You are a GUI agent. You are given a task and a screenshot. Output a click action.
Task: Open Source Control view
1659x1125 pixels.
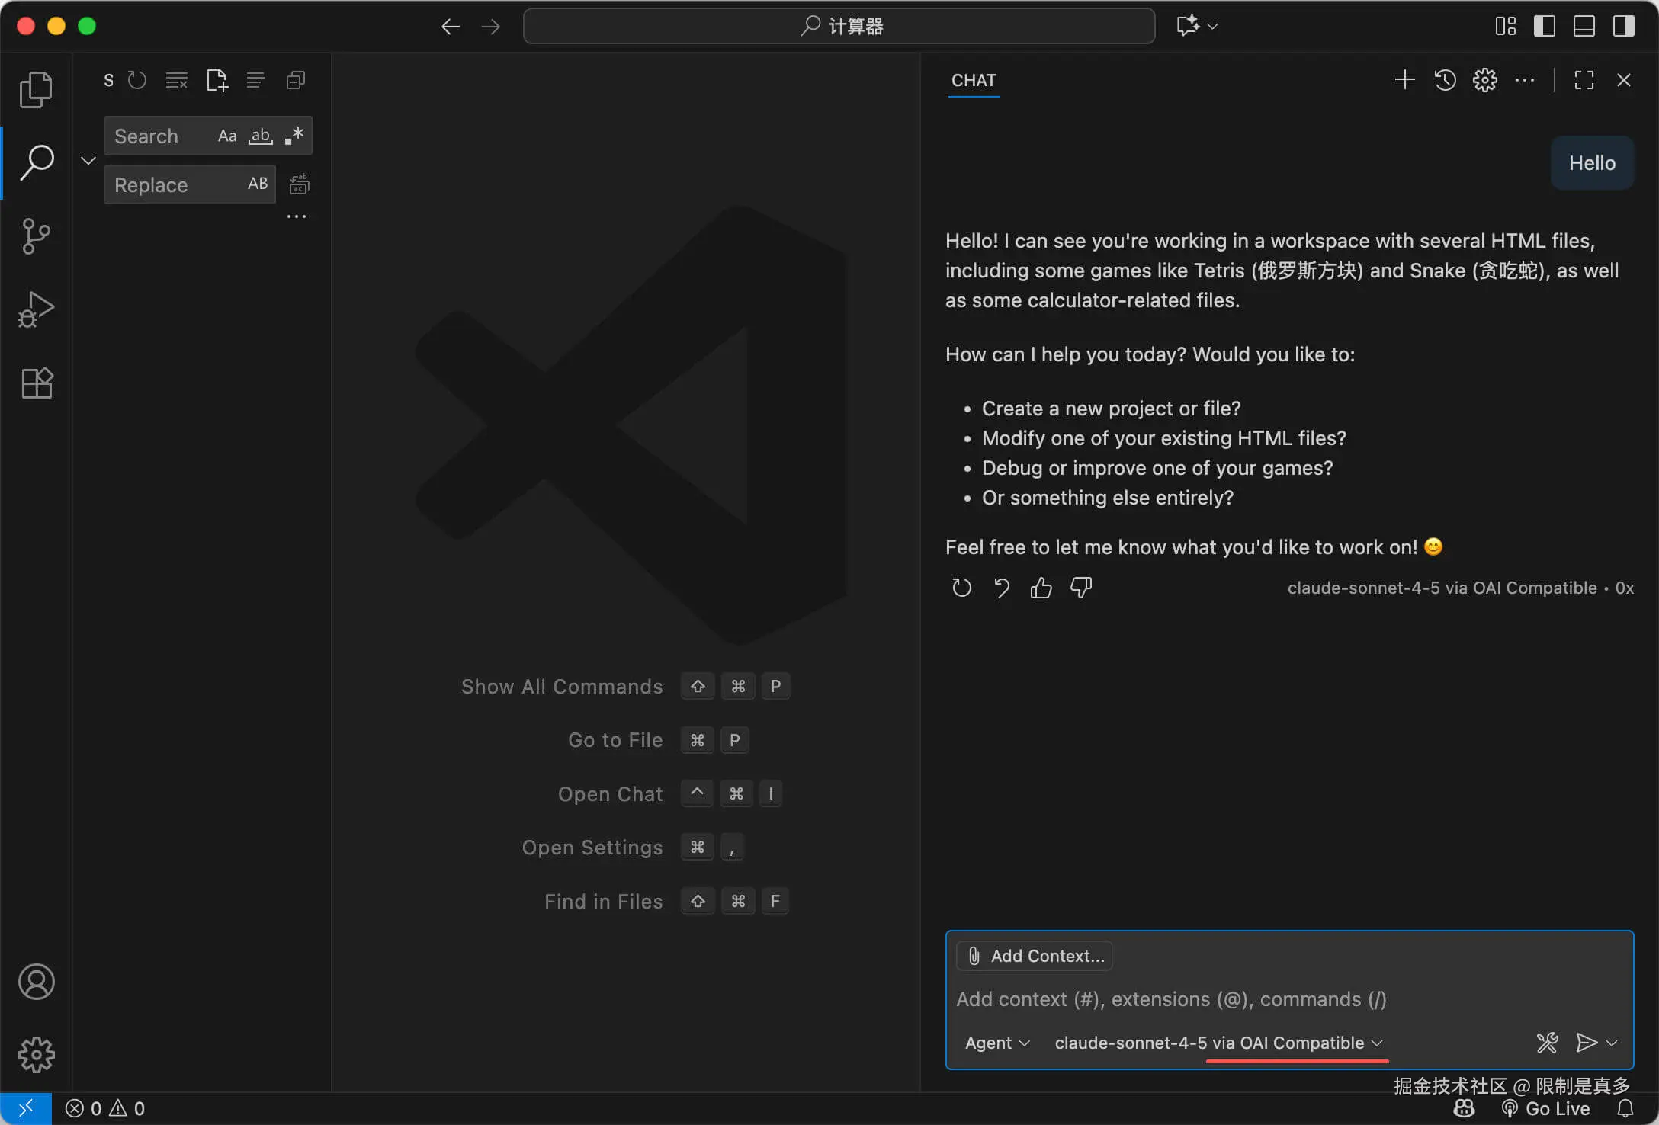point(36,236)
